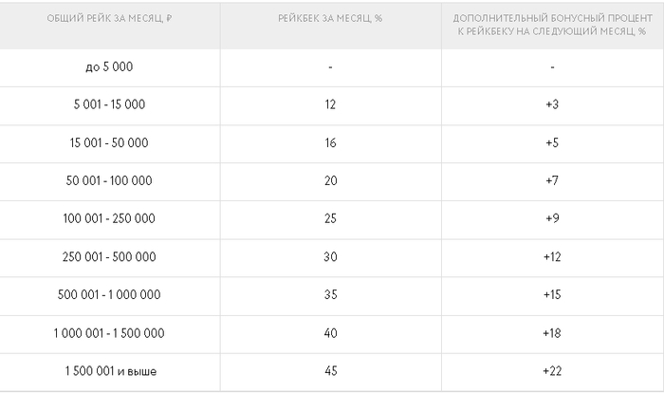Select the '15 001 - 50 000' range cell
Screen dimensions: 664x393
tap(109, 142)
